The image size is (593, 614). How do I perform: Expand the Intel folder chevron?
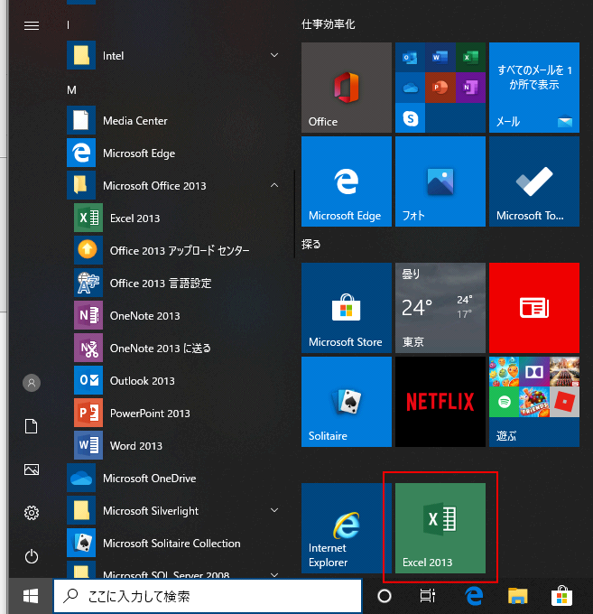pos(274,55)
